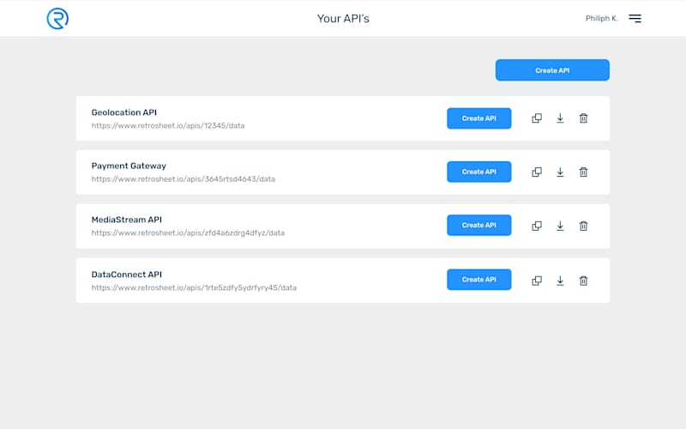Copy the Payment Gateway link
Image resolution: width=686 pixels, height=429 pixels.
(x=537, y=172)
